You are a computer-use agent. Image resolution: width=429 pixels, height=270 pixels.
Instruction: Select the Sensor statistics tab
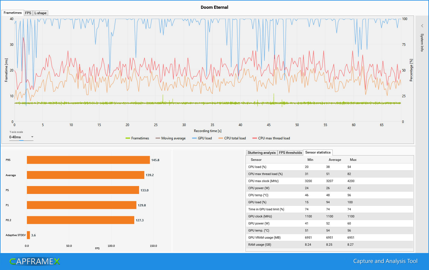click(x=318, y=152)
